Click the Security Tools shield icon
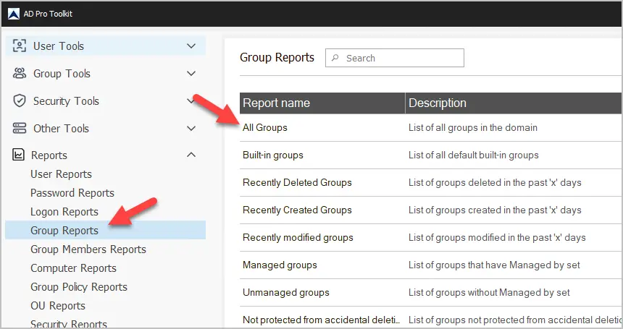The image size is (623, 329). click(20, 101)
